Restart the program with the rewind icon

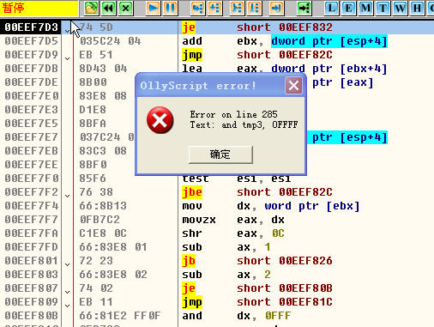tap(109, 8)
